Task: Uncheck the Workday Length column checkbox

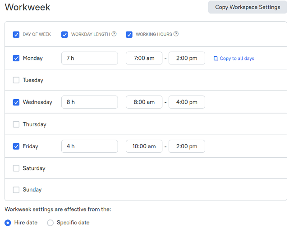Action: [64, 34]
